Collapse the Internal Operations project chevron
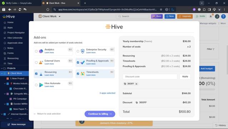This screenshot has width=228, height=129. tap(2, 114)
